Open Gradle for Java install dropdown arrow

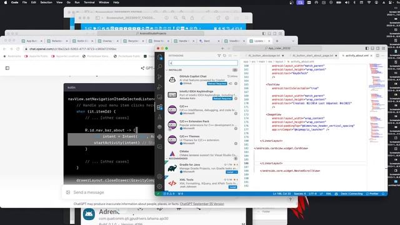click(236, 172)
